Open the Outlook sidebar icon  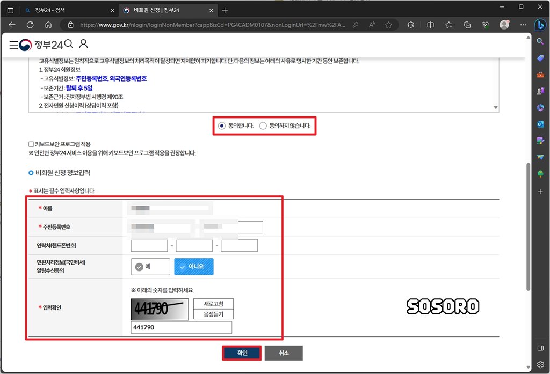click(x=540, y=124)
